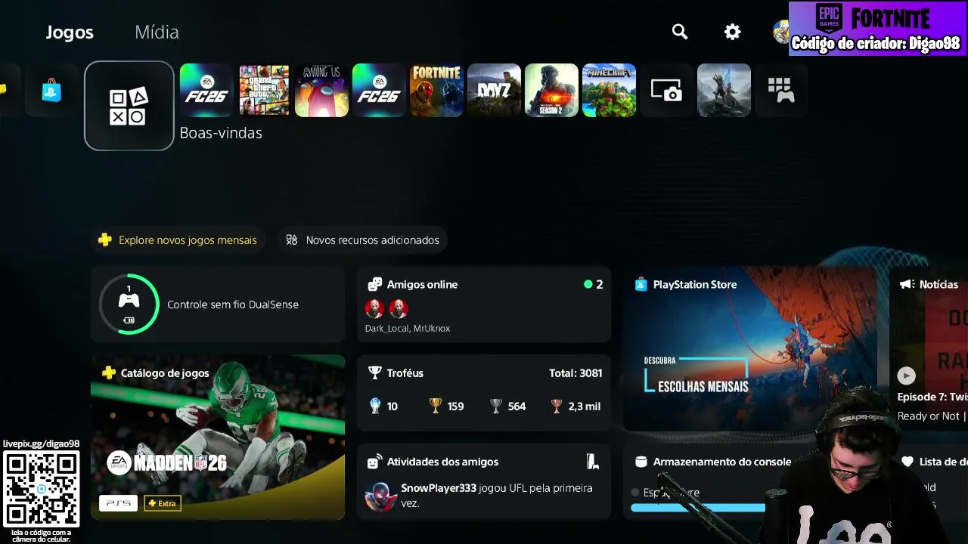Viewport: 968px width, 544px height.
Task: Click the silver trophy count icon
Action: point(496,406)
